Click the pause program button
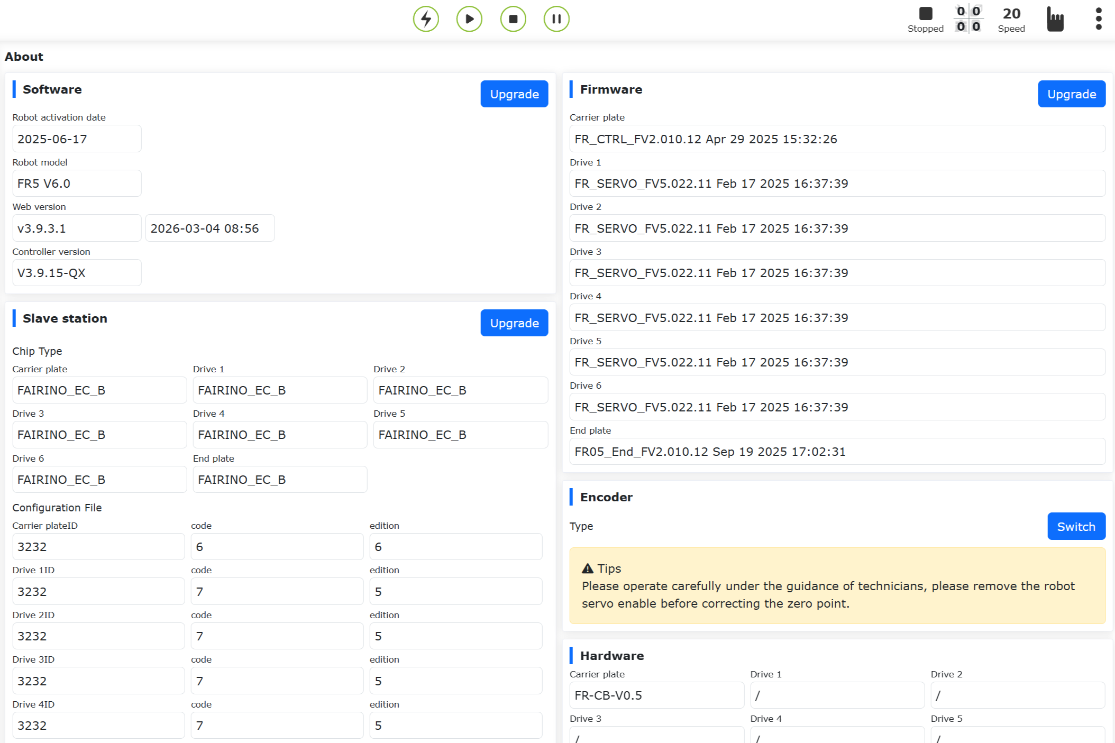1115x743 pixels. [556, 19]
